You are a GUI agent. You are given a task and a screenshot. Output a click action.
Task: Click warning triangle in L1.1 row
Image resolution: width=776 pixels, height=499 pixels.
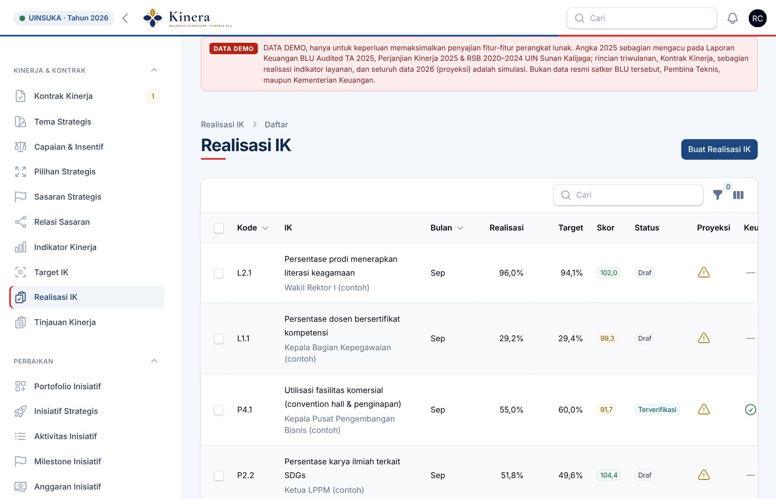pyautogui.click(x=704, y=338)
